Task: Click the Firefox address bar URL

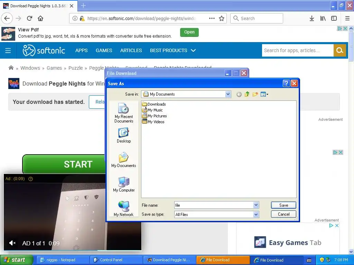Action: tap(141, 19)
